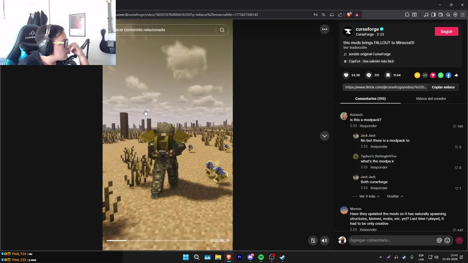Reply to 'Both curseforge' via Responder

[379, 188]
